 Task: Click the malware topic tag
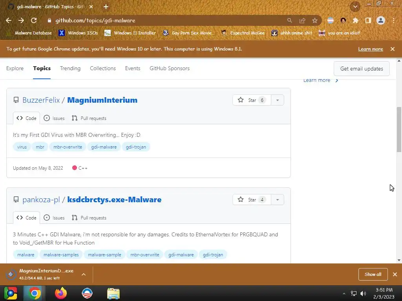coord(26,255)
